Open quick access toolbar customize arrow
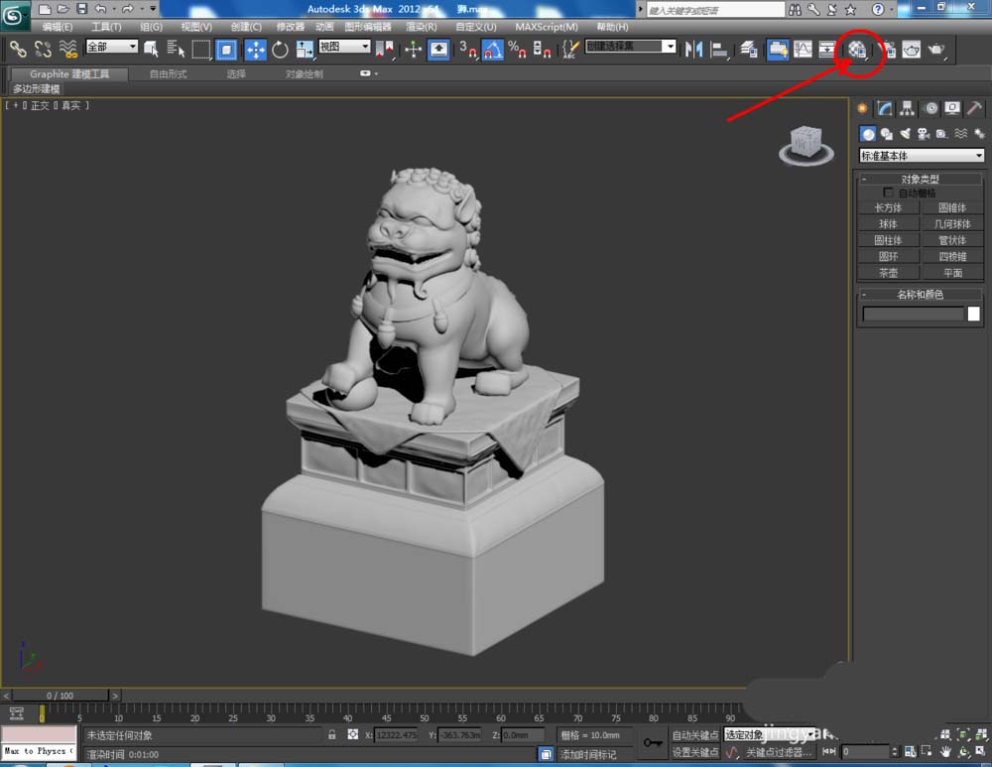Screen dimensions: 992x767 click(x=153, y=9)
